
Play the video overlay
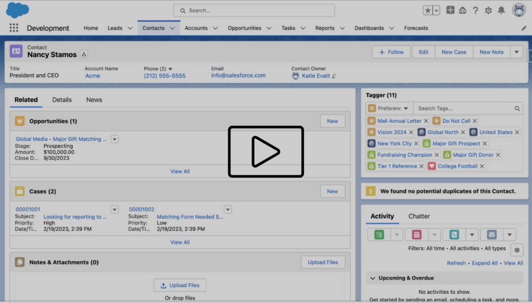tap(265, 152)
